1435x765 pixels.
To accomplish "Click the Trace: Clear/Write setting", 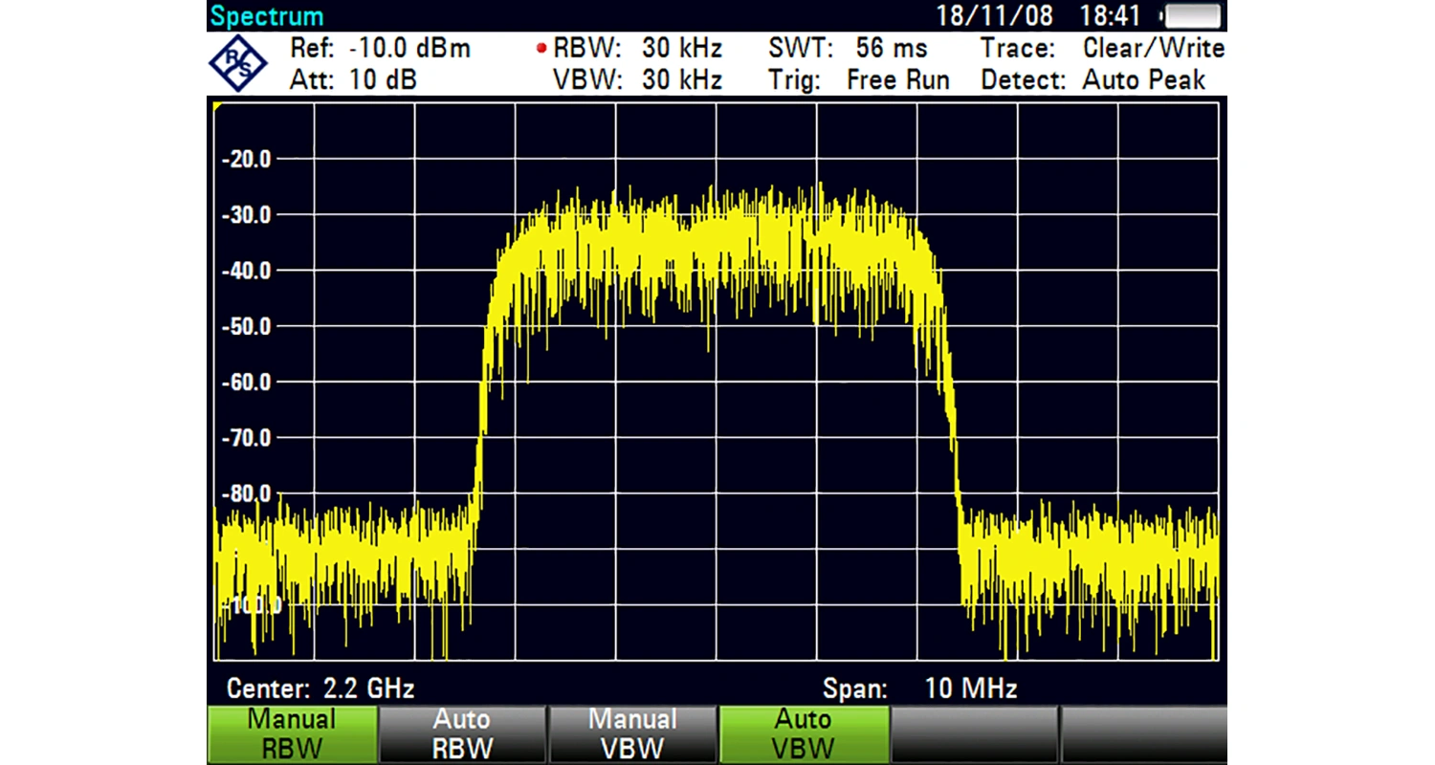I will [x=1102, y=49].
